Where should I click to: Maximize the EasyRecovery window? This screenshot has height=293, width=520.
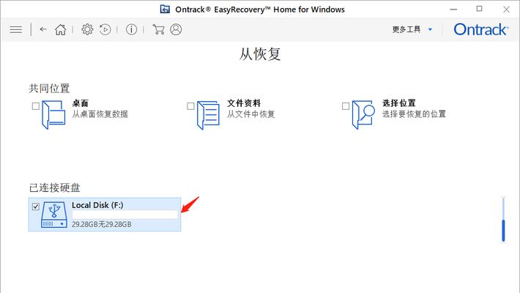479,9
